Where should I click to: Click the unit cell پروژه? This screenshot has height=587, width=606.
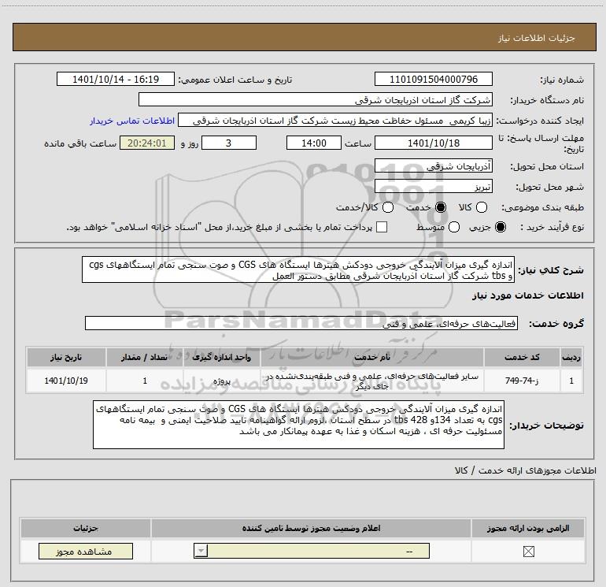click(221, 381)
